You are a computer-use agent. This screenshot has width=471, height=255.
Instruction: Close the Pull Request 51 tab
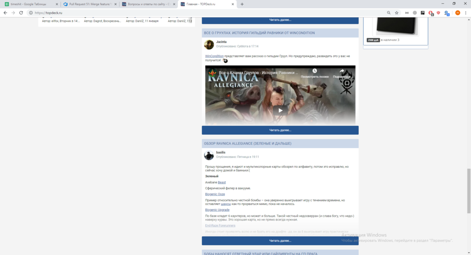pos(115,4)
